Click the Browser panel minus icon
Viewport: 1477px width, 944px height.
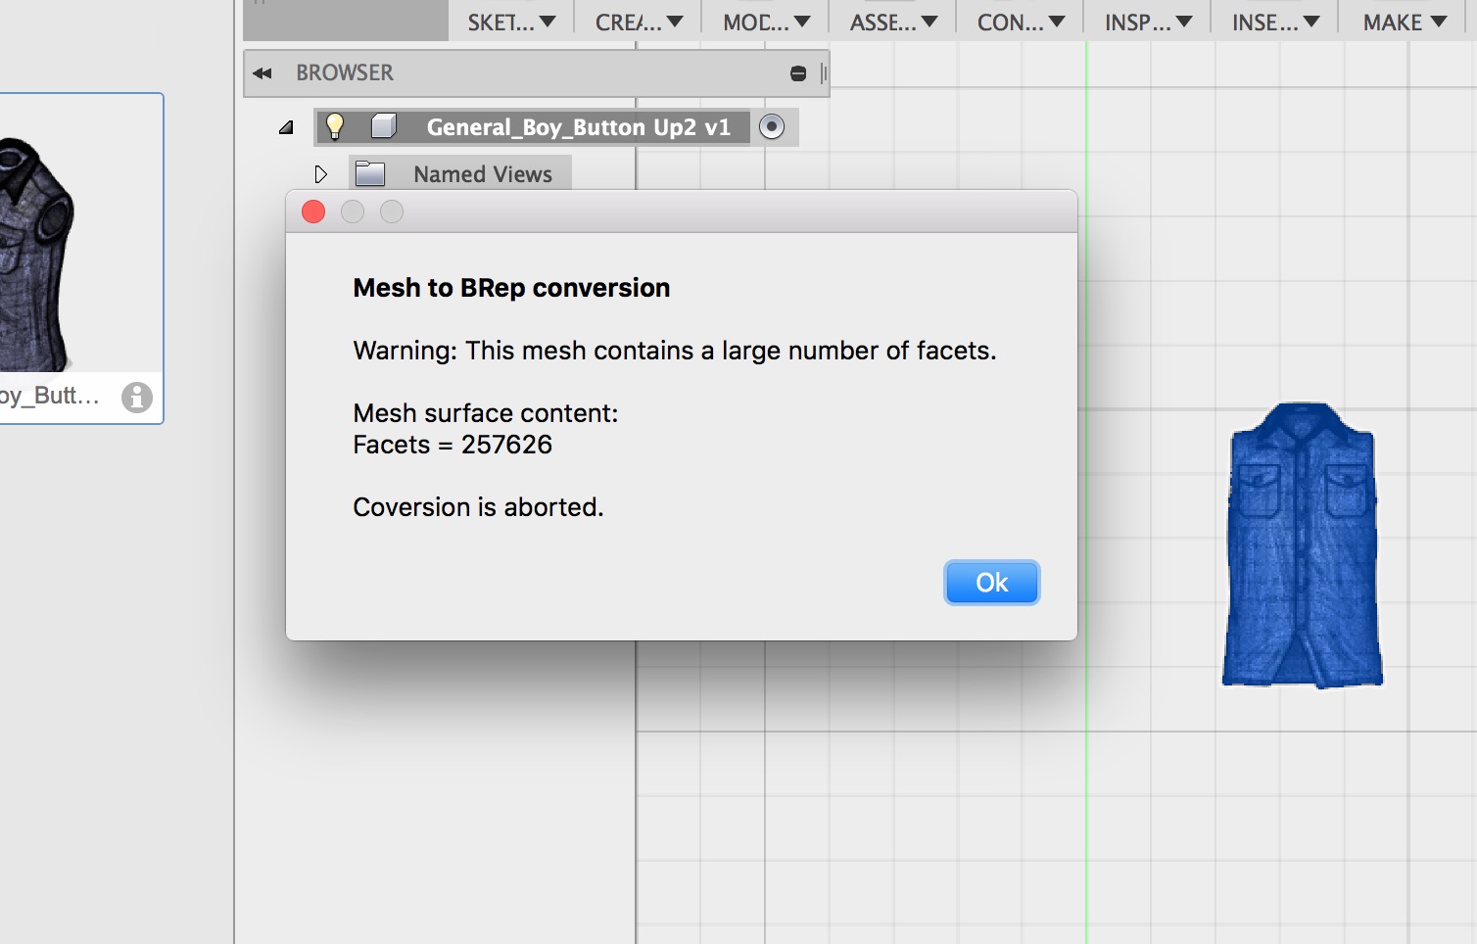798,73
